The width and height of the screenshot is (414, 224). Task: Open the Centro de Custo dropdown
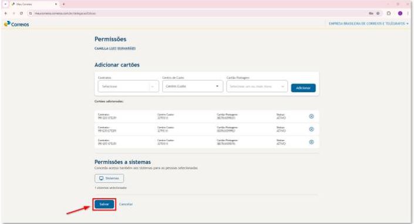(x=193, y=86)
